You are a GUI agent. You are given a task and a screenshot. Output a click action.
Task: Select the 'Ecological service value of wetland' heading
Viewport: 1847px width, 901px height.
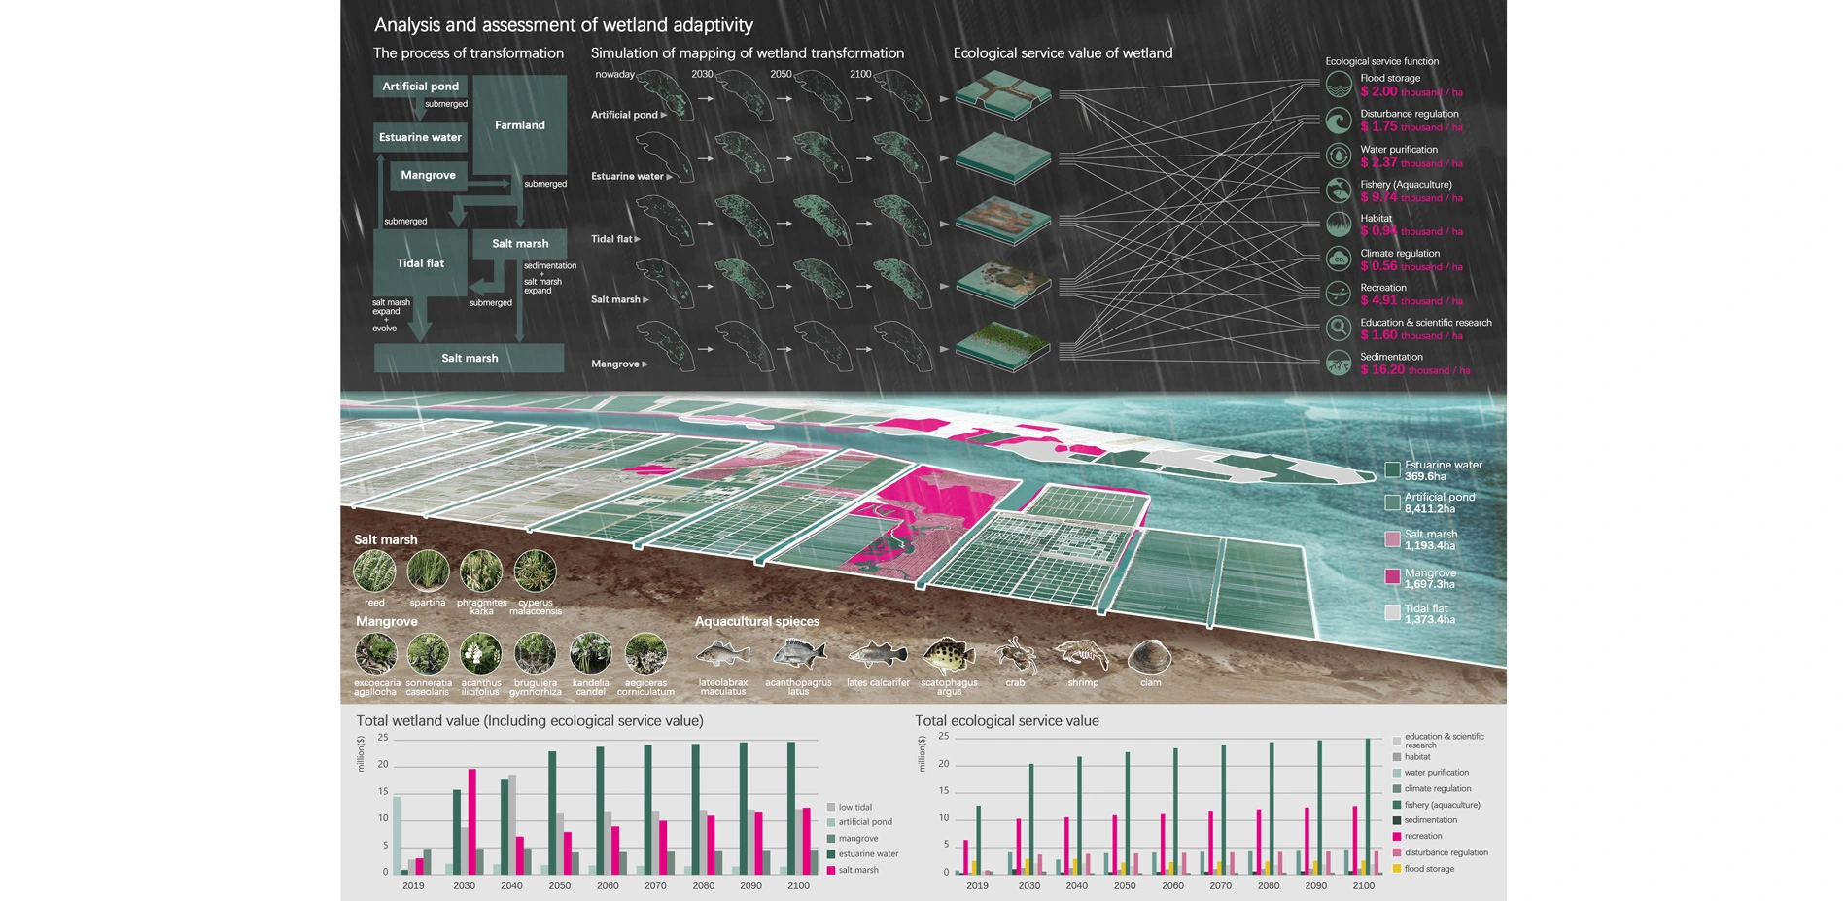(x=1063, y=53)
